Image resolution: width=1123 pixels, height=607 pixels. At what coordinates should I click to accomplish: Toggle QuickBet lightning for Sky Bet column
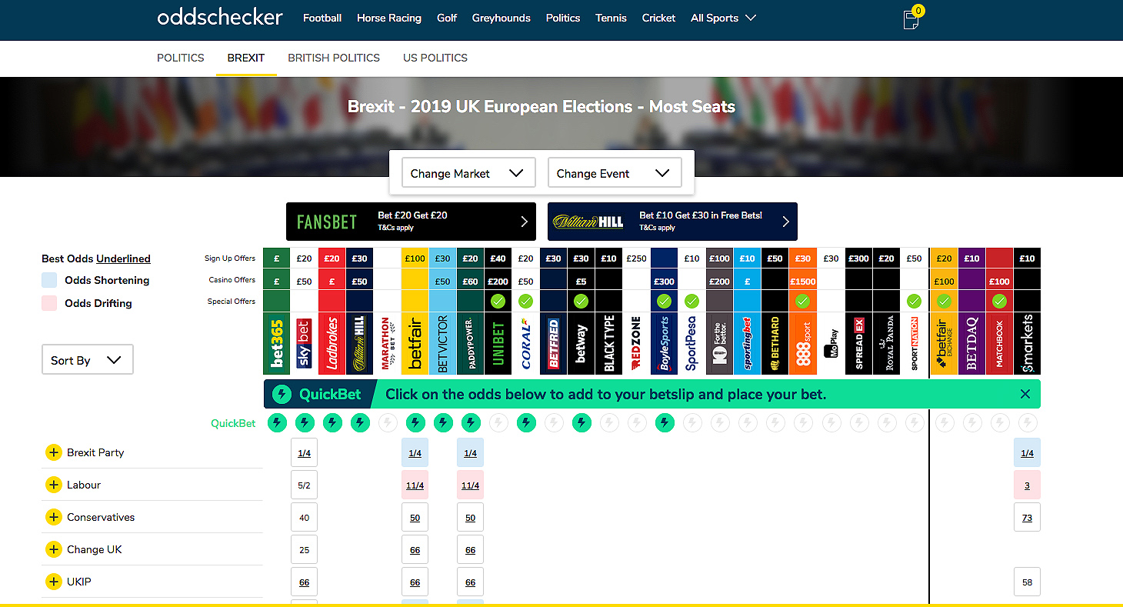(305, 422)
